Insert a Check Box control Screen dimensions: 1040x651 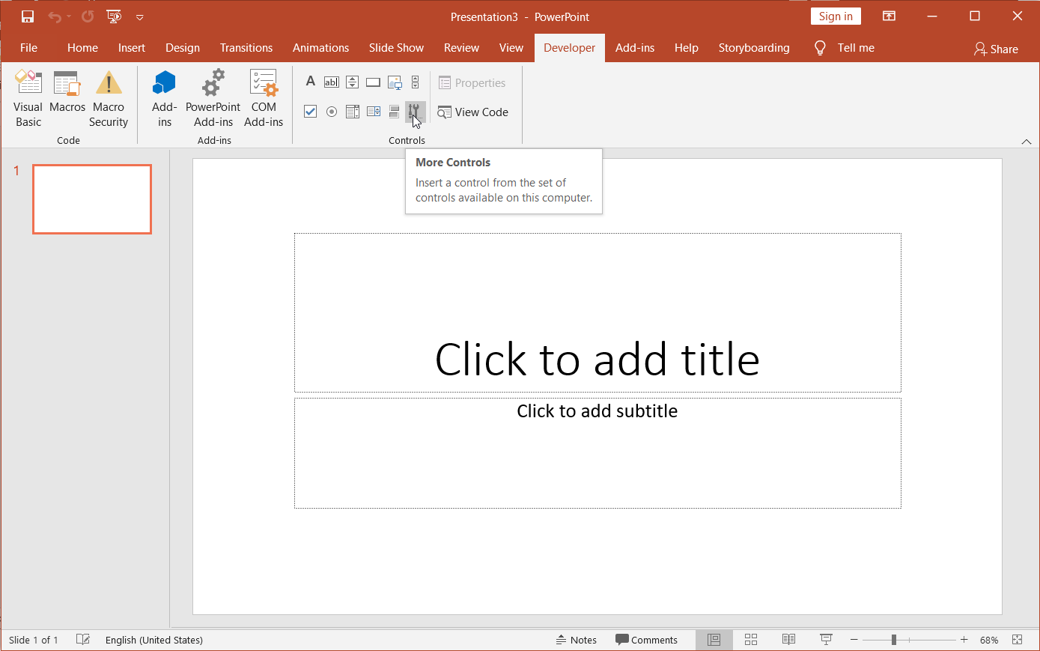coord(311,112)
